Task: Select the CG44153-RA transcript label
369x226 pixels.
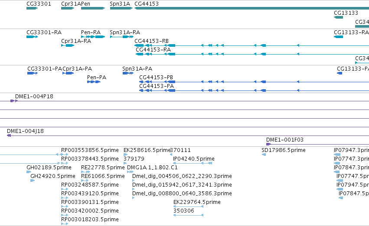Action: pyautogui.click(x=153, y=49)
